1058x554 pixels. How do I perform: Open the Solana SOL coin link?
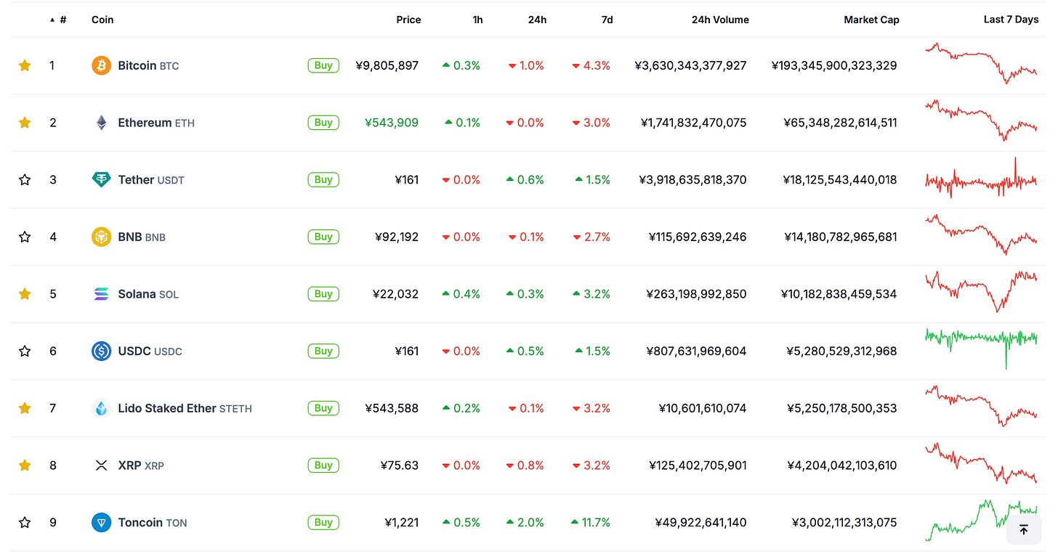pos(148,294)
